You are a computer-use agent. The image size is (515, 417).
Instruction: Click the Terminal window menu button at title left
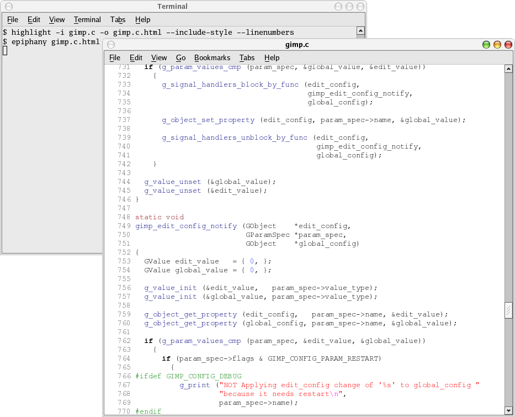9,7
